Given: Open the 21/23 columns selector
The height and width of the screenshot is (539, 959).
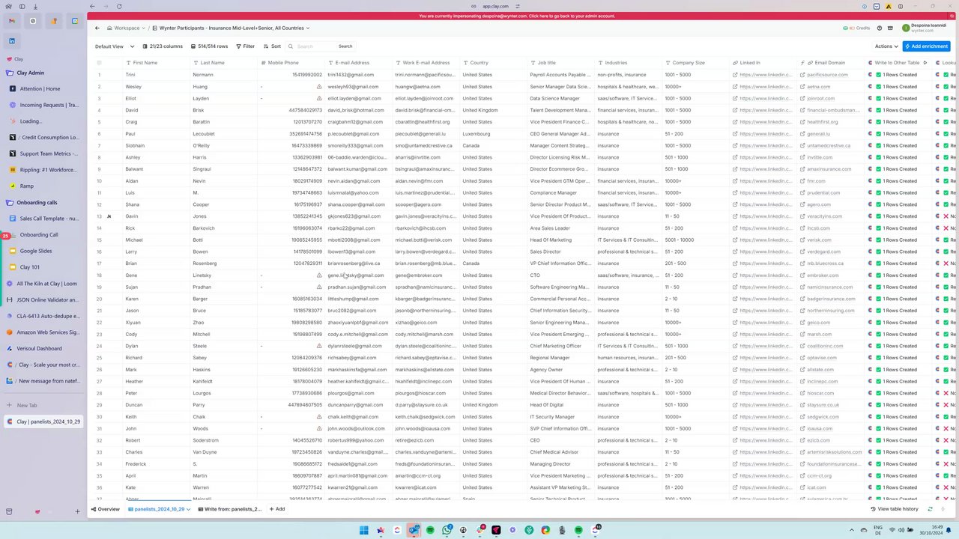Looking at the screenshot, I should (x=162, y=46).
